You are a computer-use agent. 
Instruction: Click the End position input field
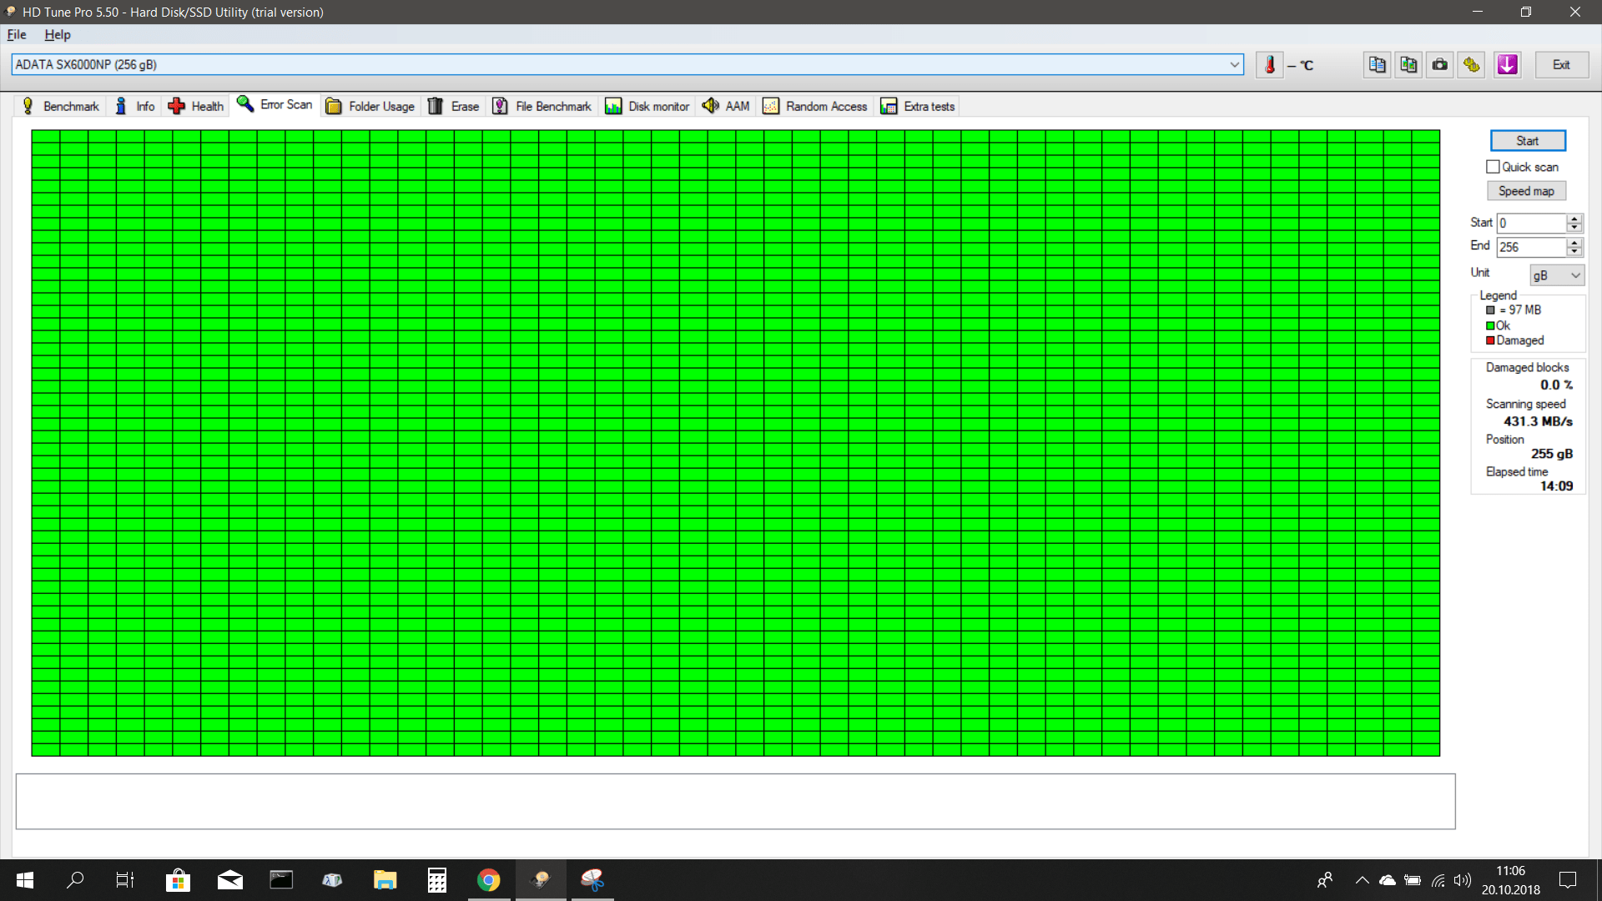1531,247
